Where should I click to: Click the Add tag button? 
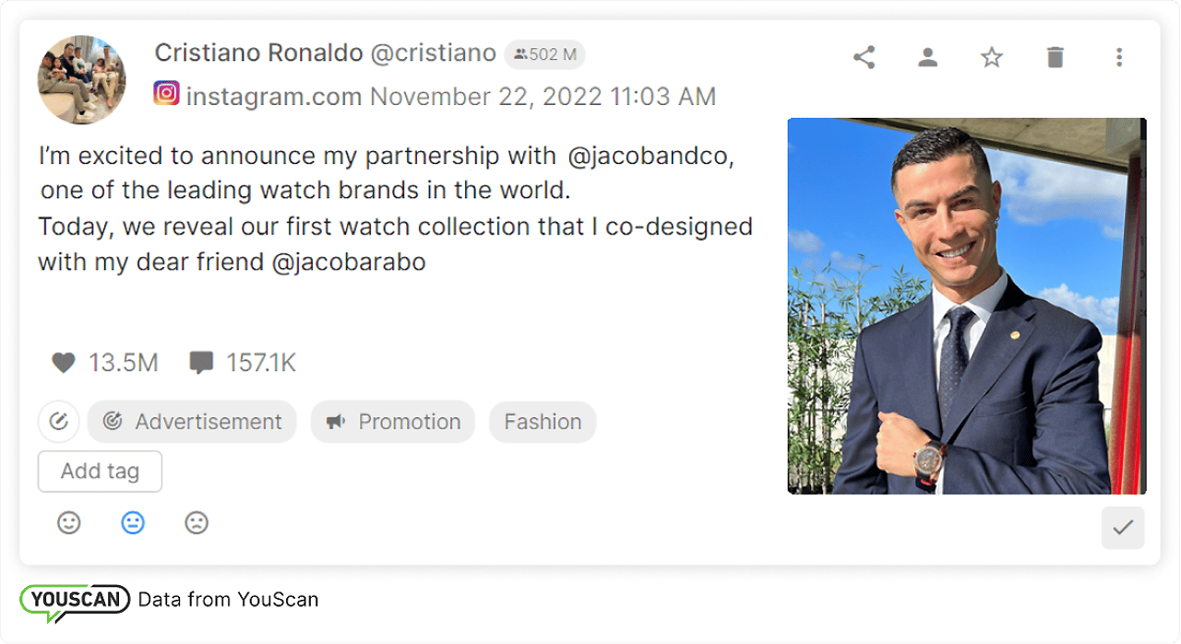(99, 471)
